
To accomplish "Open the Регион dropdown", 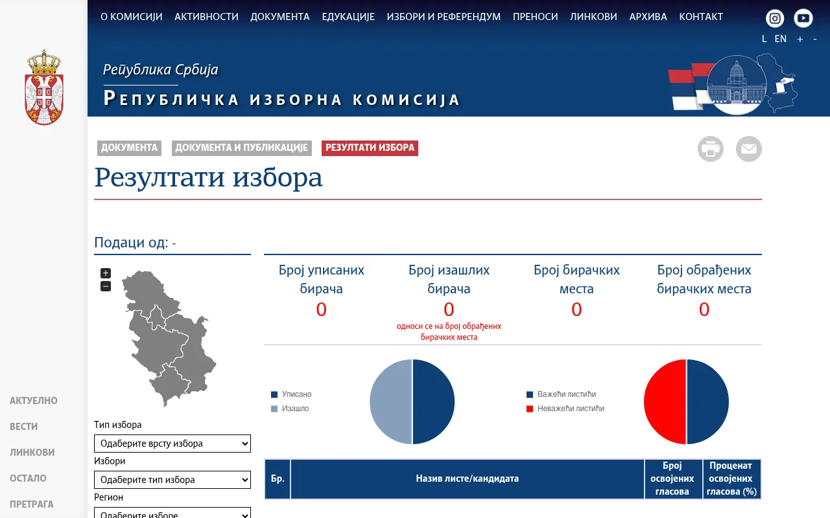I will (172, 513).
